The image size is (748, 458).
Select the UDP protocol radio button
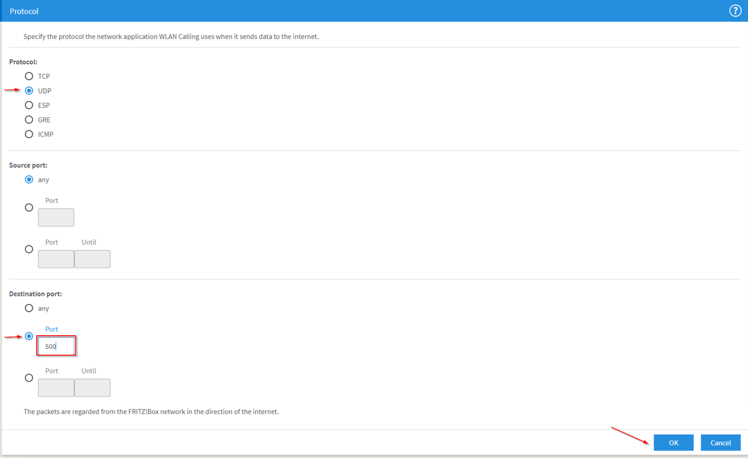click(29, 91)
